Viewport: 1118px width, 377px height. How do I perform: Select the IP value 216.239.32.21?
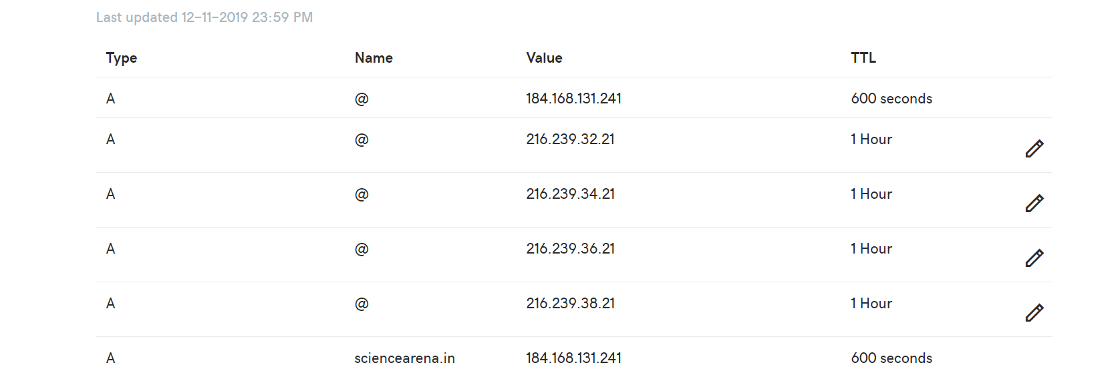pyautogui.click(x=570, y=139)
